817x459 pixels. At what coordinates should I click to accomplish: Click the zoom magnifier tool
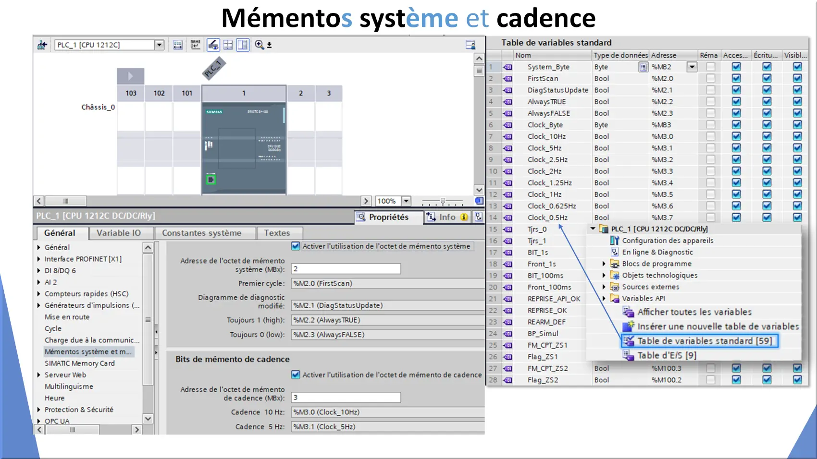pos(260,45)
